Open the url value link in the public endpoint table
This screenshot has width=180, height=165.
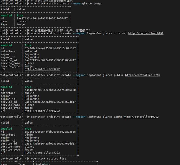pos(42,111)
